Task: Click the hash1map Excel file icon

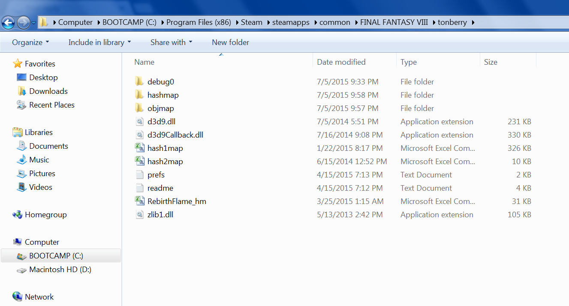Action: (x=139, y=148)
